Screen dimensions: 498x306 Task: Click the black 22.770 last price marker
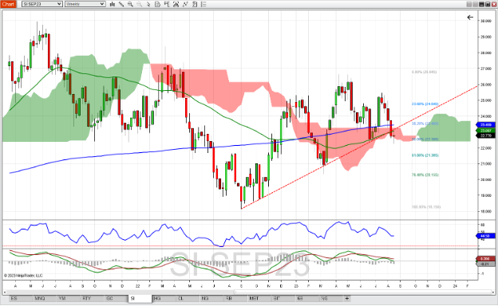click(x=485, y=135)
